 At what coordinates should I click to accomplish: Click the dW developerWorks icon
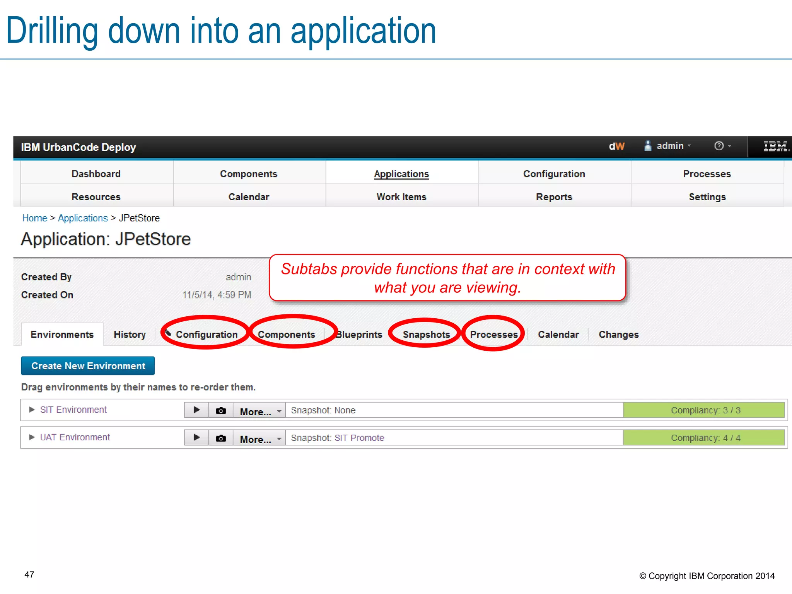click(616, 146)
